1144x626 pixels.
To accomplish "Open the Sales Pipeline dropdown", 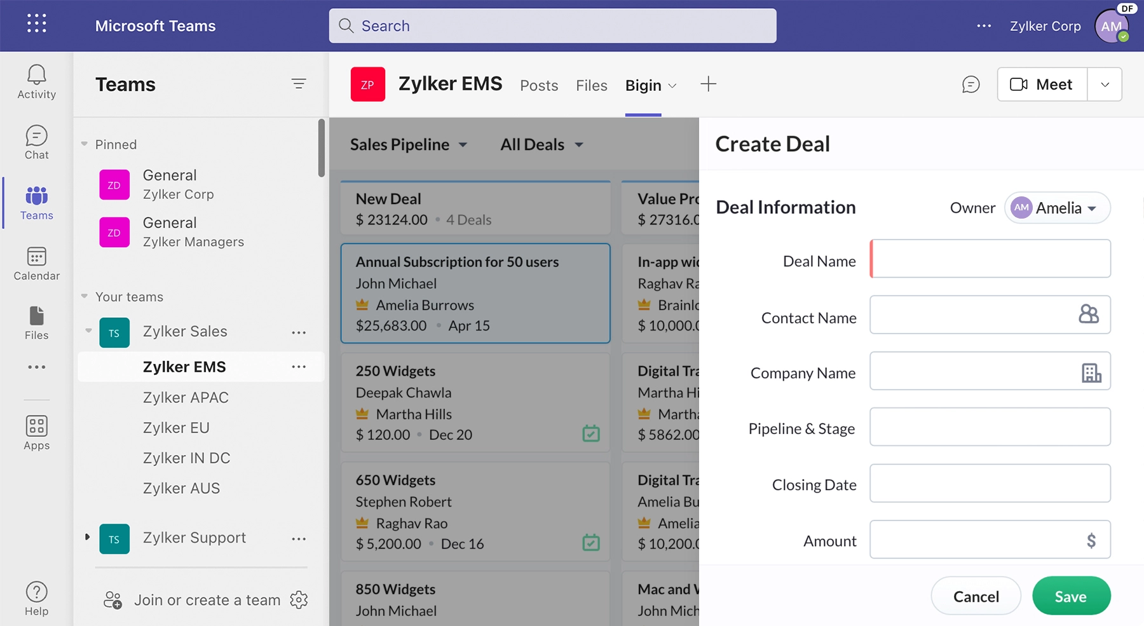I will click(409, 145).
